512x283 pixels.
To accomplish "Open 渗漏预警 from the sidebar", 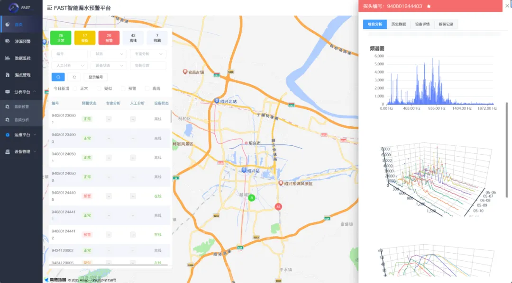I will pyautogui.click(x=22, y=41).
